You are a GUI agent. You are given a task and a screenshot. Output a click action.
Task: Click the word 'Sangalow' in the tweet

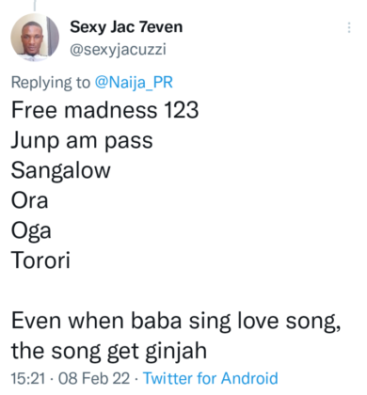[x=61, y=171]
